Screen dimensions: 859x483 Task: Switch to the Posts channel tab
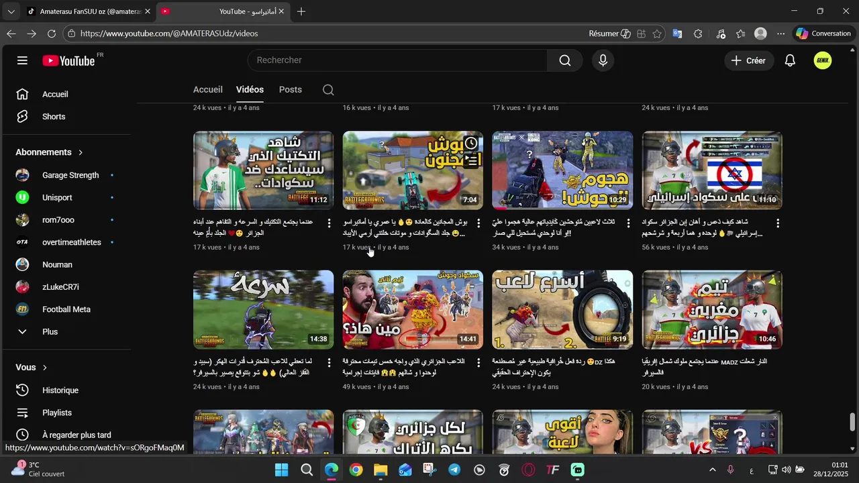[x=291, y=90]
